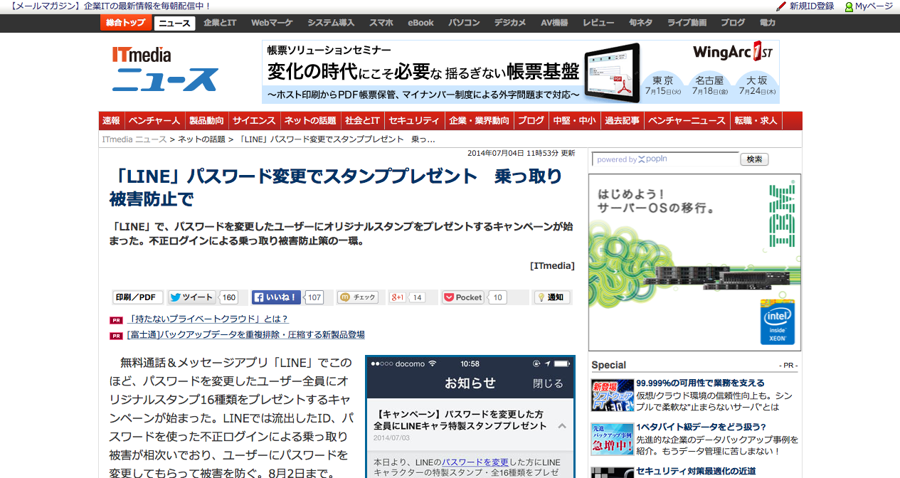Screen dimensions: 900x478
Task: Open パソコン in top navigation
Action: (x=464, y=23)
